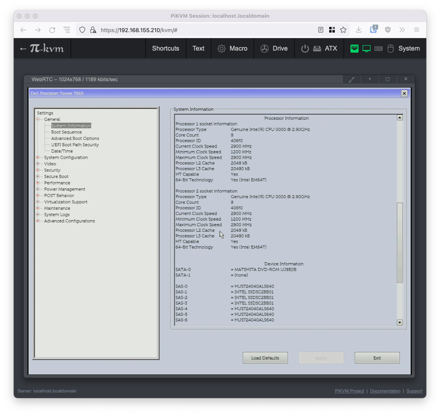Select the Advanced Configurations tree label
Viewport: 440px width, 415px height.
click(x=69, y=221)
